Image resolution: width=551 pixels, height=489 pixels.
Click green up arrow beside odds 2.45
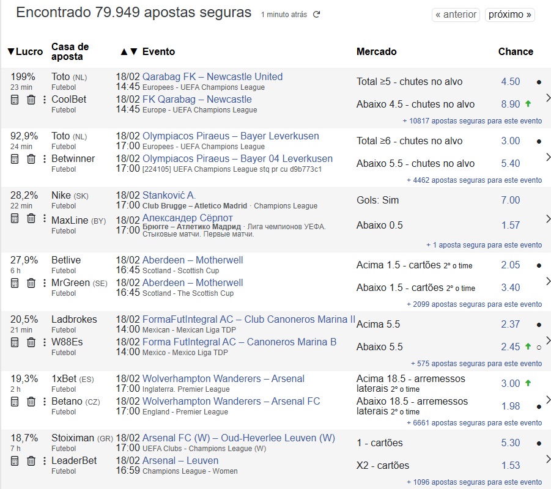point(528,347)
